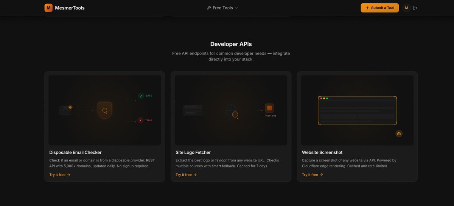The width and height of the screenshot is (454, 206).
Task: Click the Cloudflare edge rendering description
Action: (349, 163)
